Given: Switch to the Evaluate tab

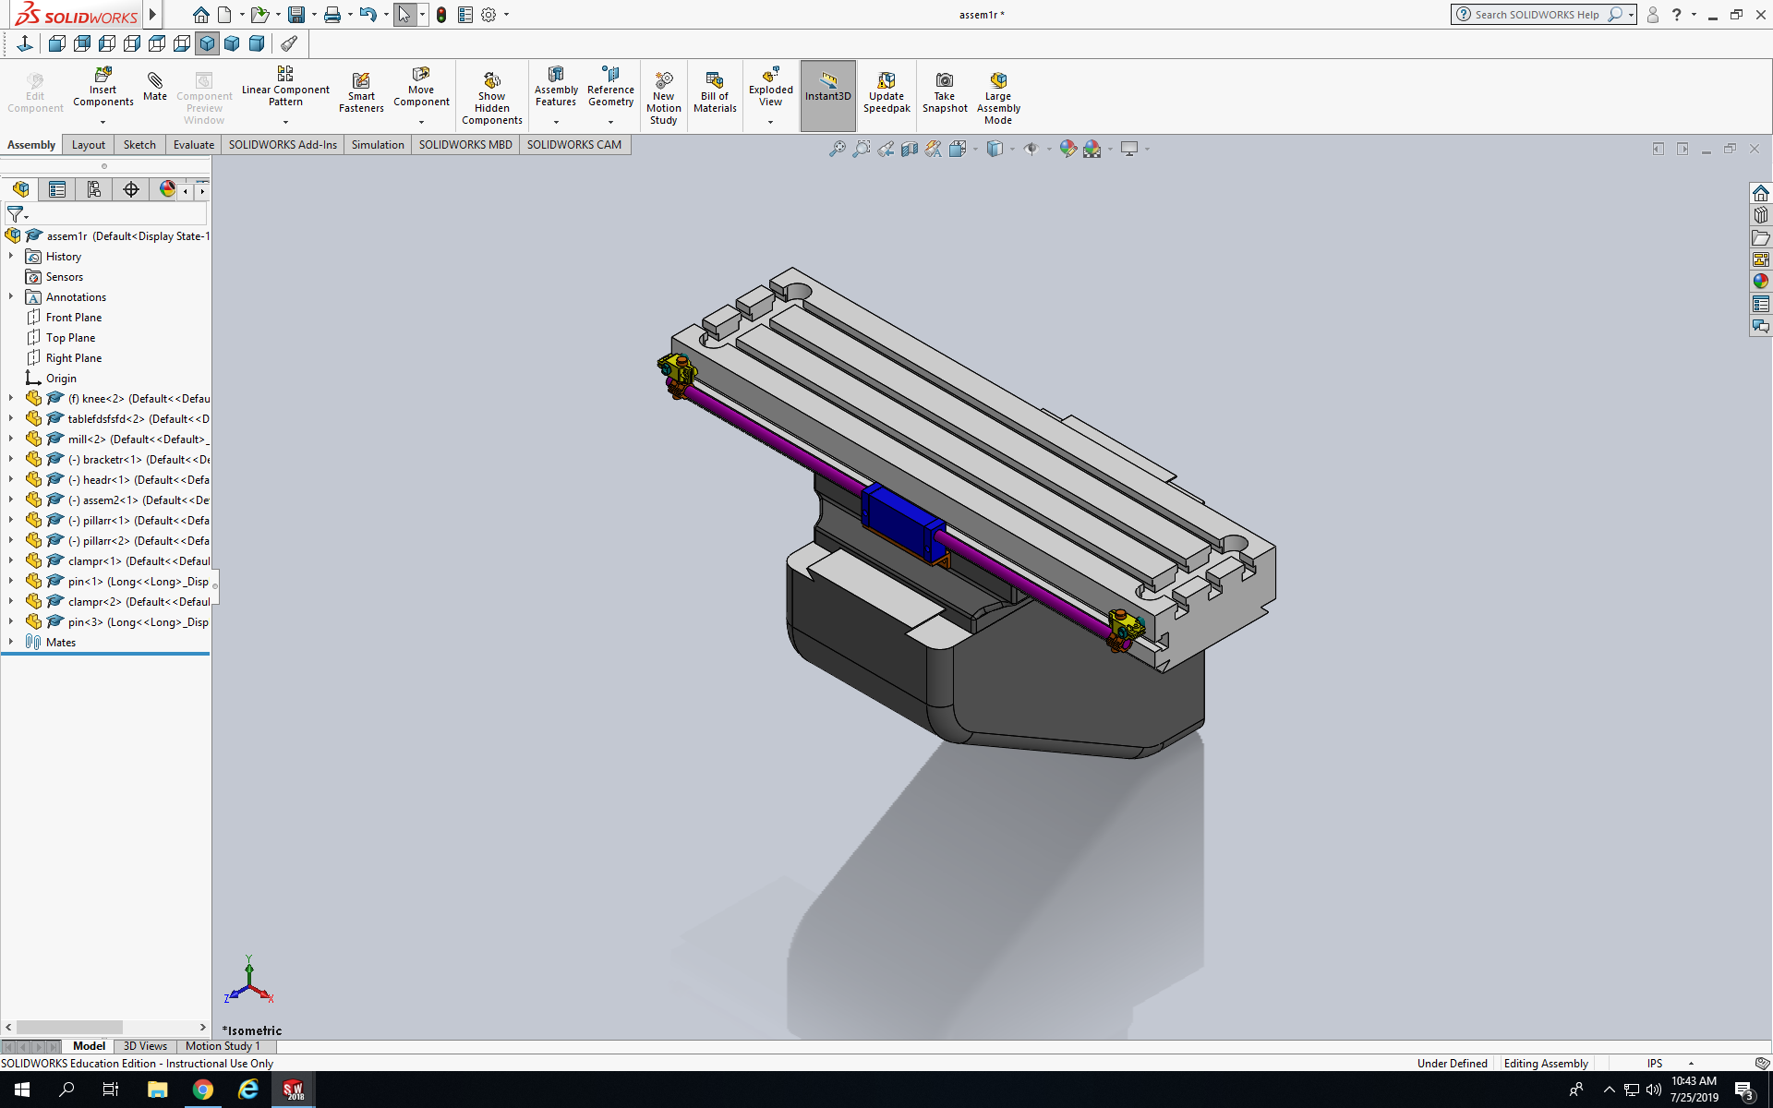Looking at the screenshot, I should 193,145.
